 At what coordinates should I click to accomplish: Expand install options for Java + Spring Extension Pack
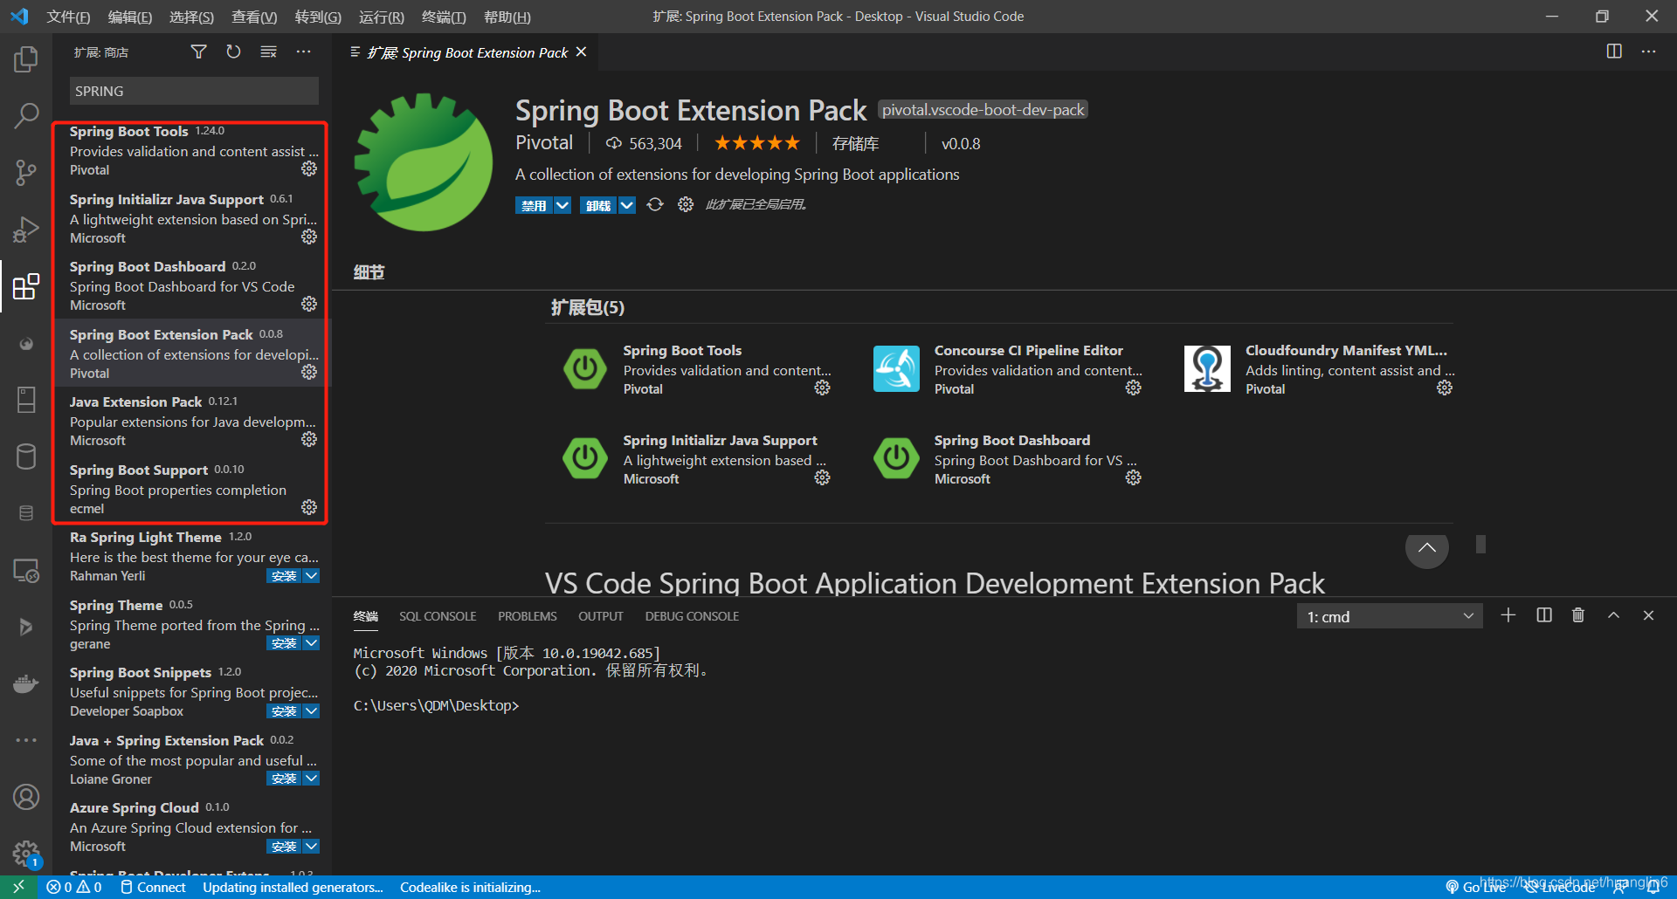(x=312, y=779)
